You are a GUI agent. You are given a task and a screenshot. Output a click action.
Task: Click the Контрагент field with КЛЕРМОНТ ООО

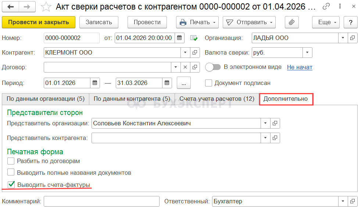click(x=112, y=52)
